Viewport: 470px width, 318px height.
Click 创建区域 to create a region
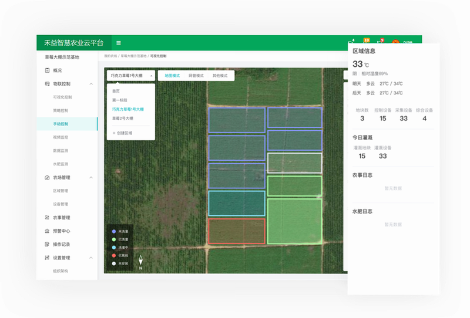coord(125,133)
